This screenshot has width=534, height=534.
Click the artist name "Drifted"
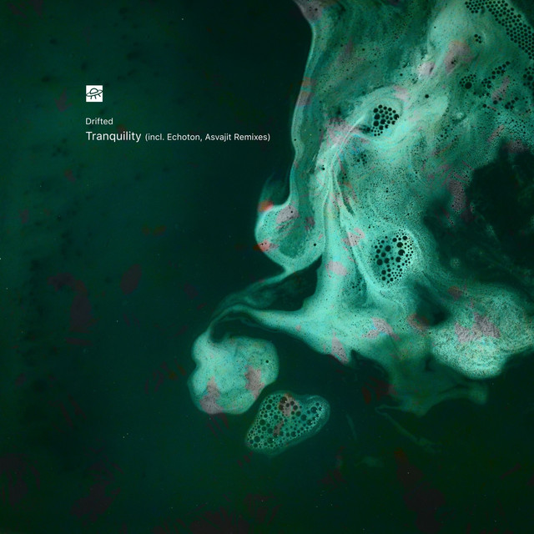click(99, 121)
